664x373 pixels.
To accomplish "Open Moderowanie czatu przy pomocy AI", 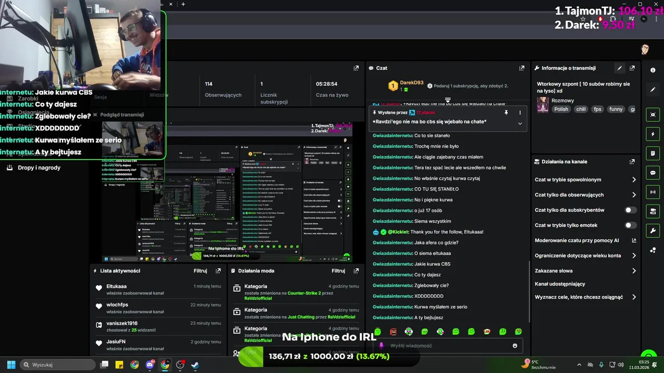I will coord(586,240).
